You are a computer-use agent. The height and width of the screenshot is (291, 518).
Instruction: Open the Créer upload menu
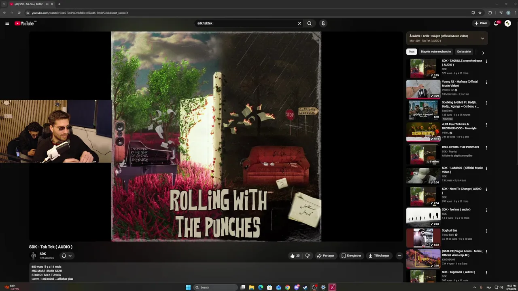(x=481, y=23)
